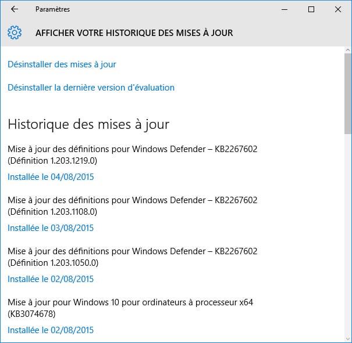Maximize the Paramètres window
Image resolution: width=352 pixels, height=343 pixels.
(311, 9)
